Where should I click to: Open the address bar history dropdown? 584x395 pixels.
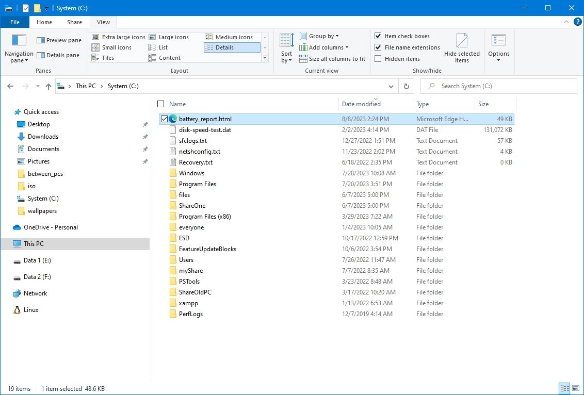coord(391,86)
